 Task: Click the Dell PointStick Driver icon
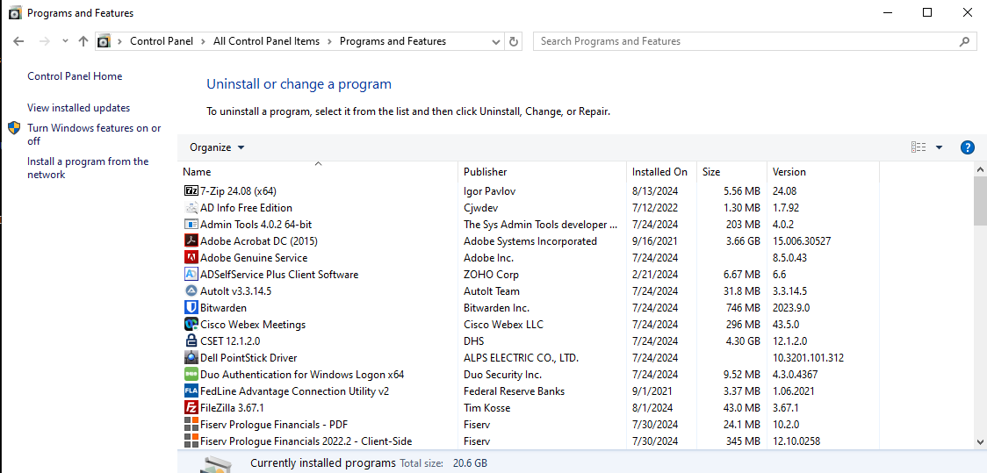(x=191, y=358)
